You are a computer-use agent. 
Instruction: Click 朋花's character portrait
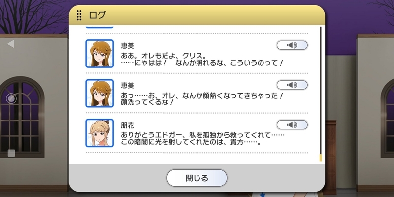[x=99, y=133]
